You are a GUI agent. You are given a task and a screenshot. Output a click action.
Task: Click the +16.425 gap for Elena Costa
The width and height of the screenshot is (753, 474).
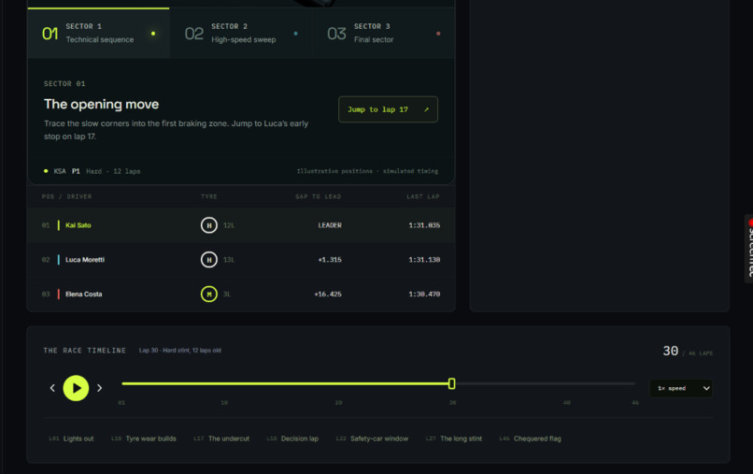(328, 294)
